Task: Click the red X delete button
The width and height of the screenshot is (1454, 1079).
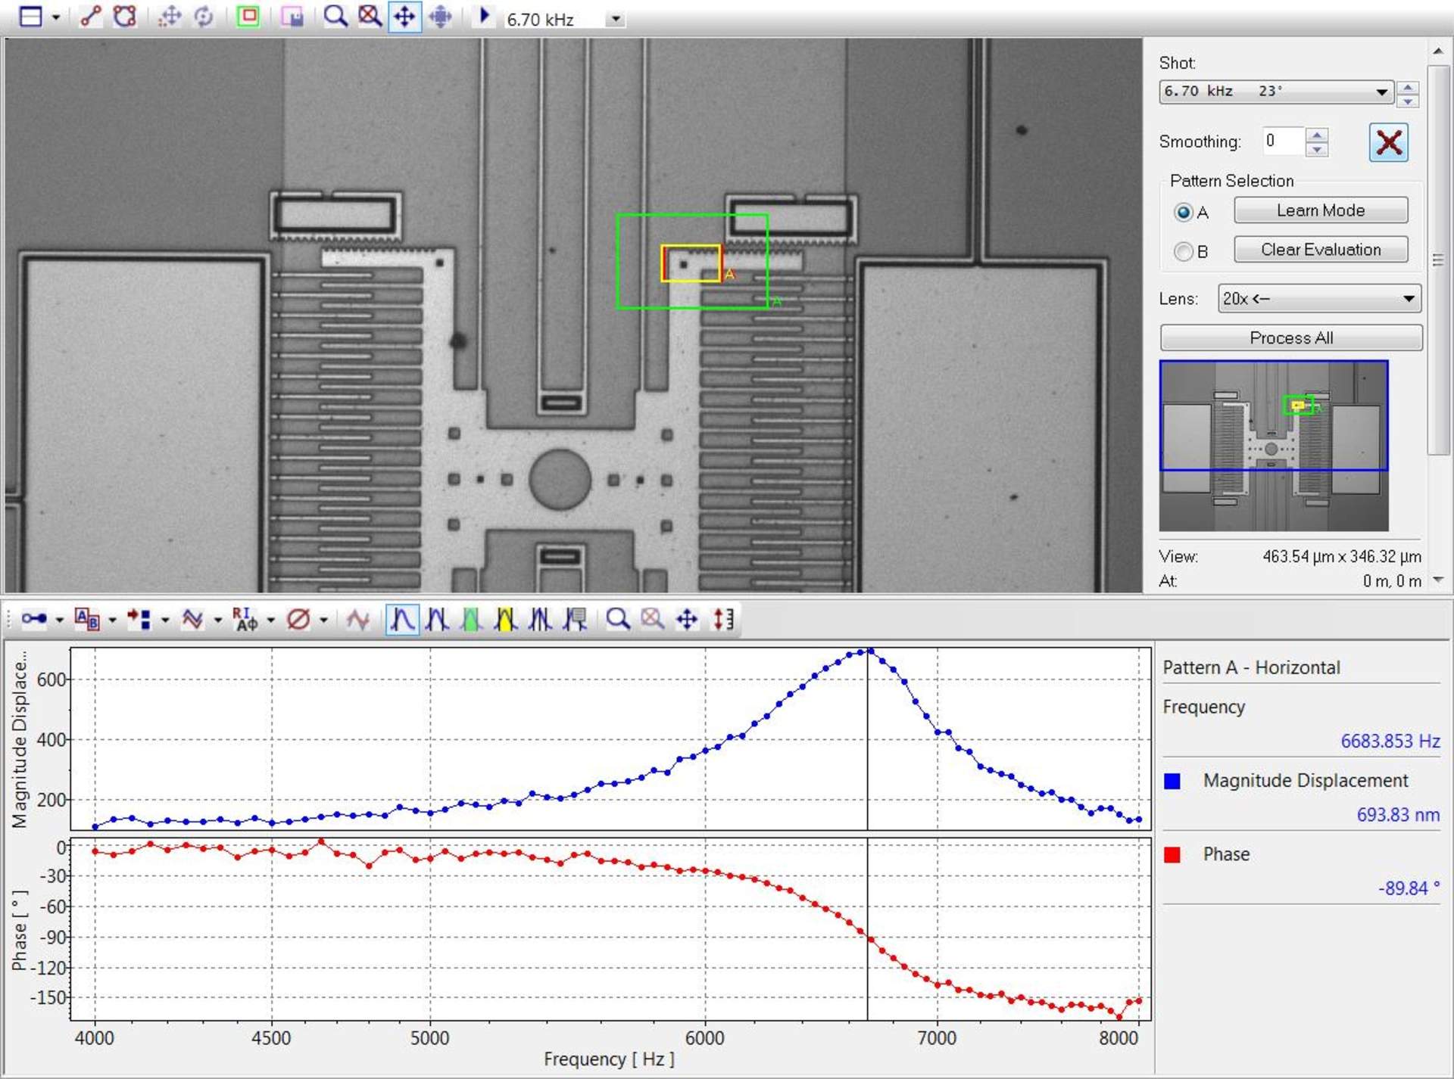Action: click(x=1388, y=142)
